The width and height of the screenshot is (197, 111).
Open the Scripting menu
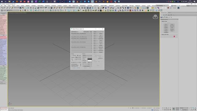point(59,6)
